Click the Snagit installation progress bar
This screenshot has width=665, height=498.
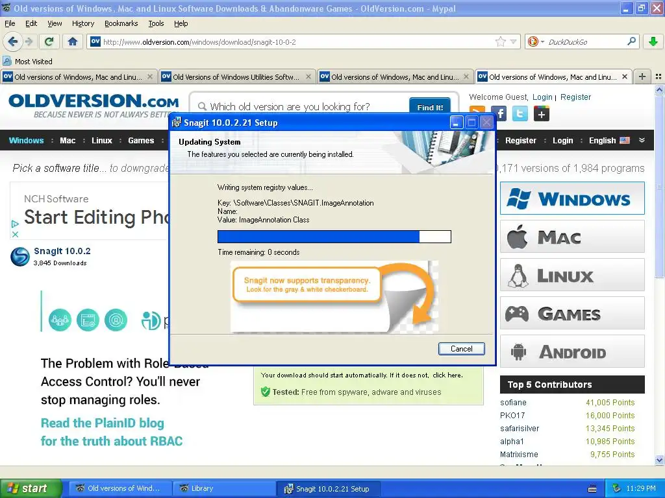pyautogui.click(x=334, y=237)
